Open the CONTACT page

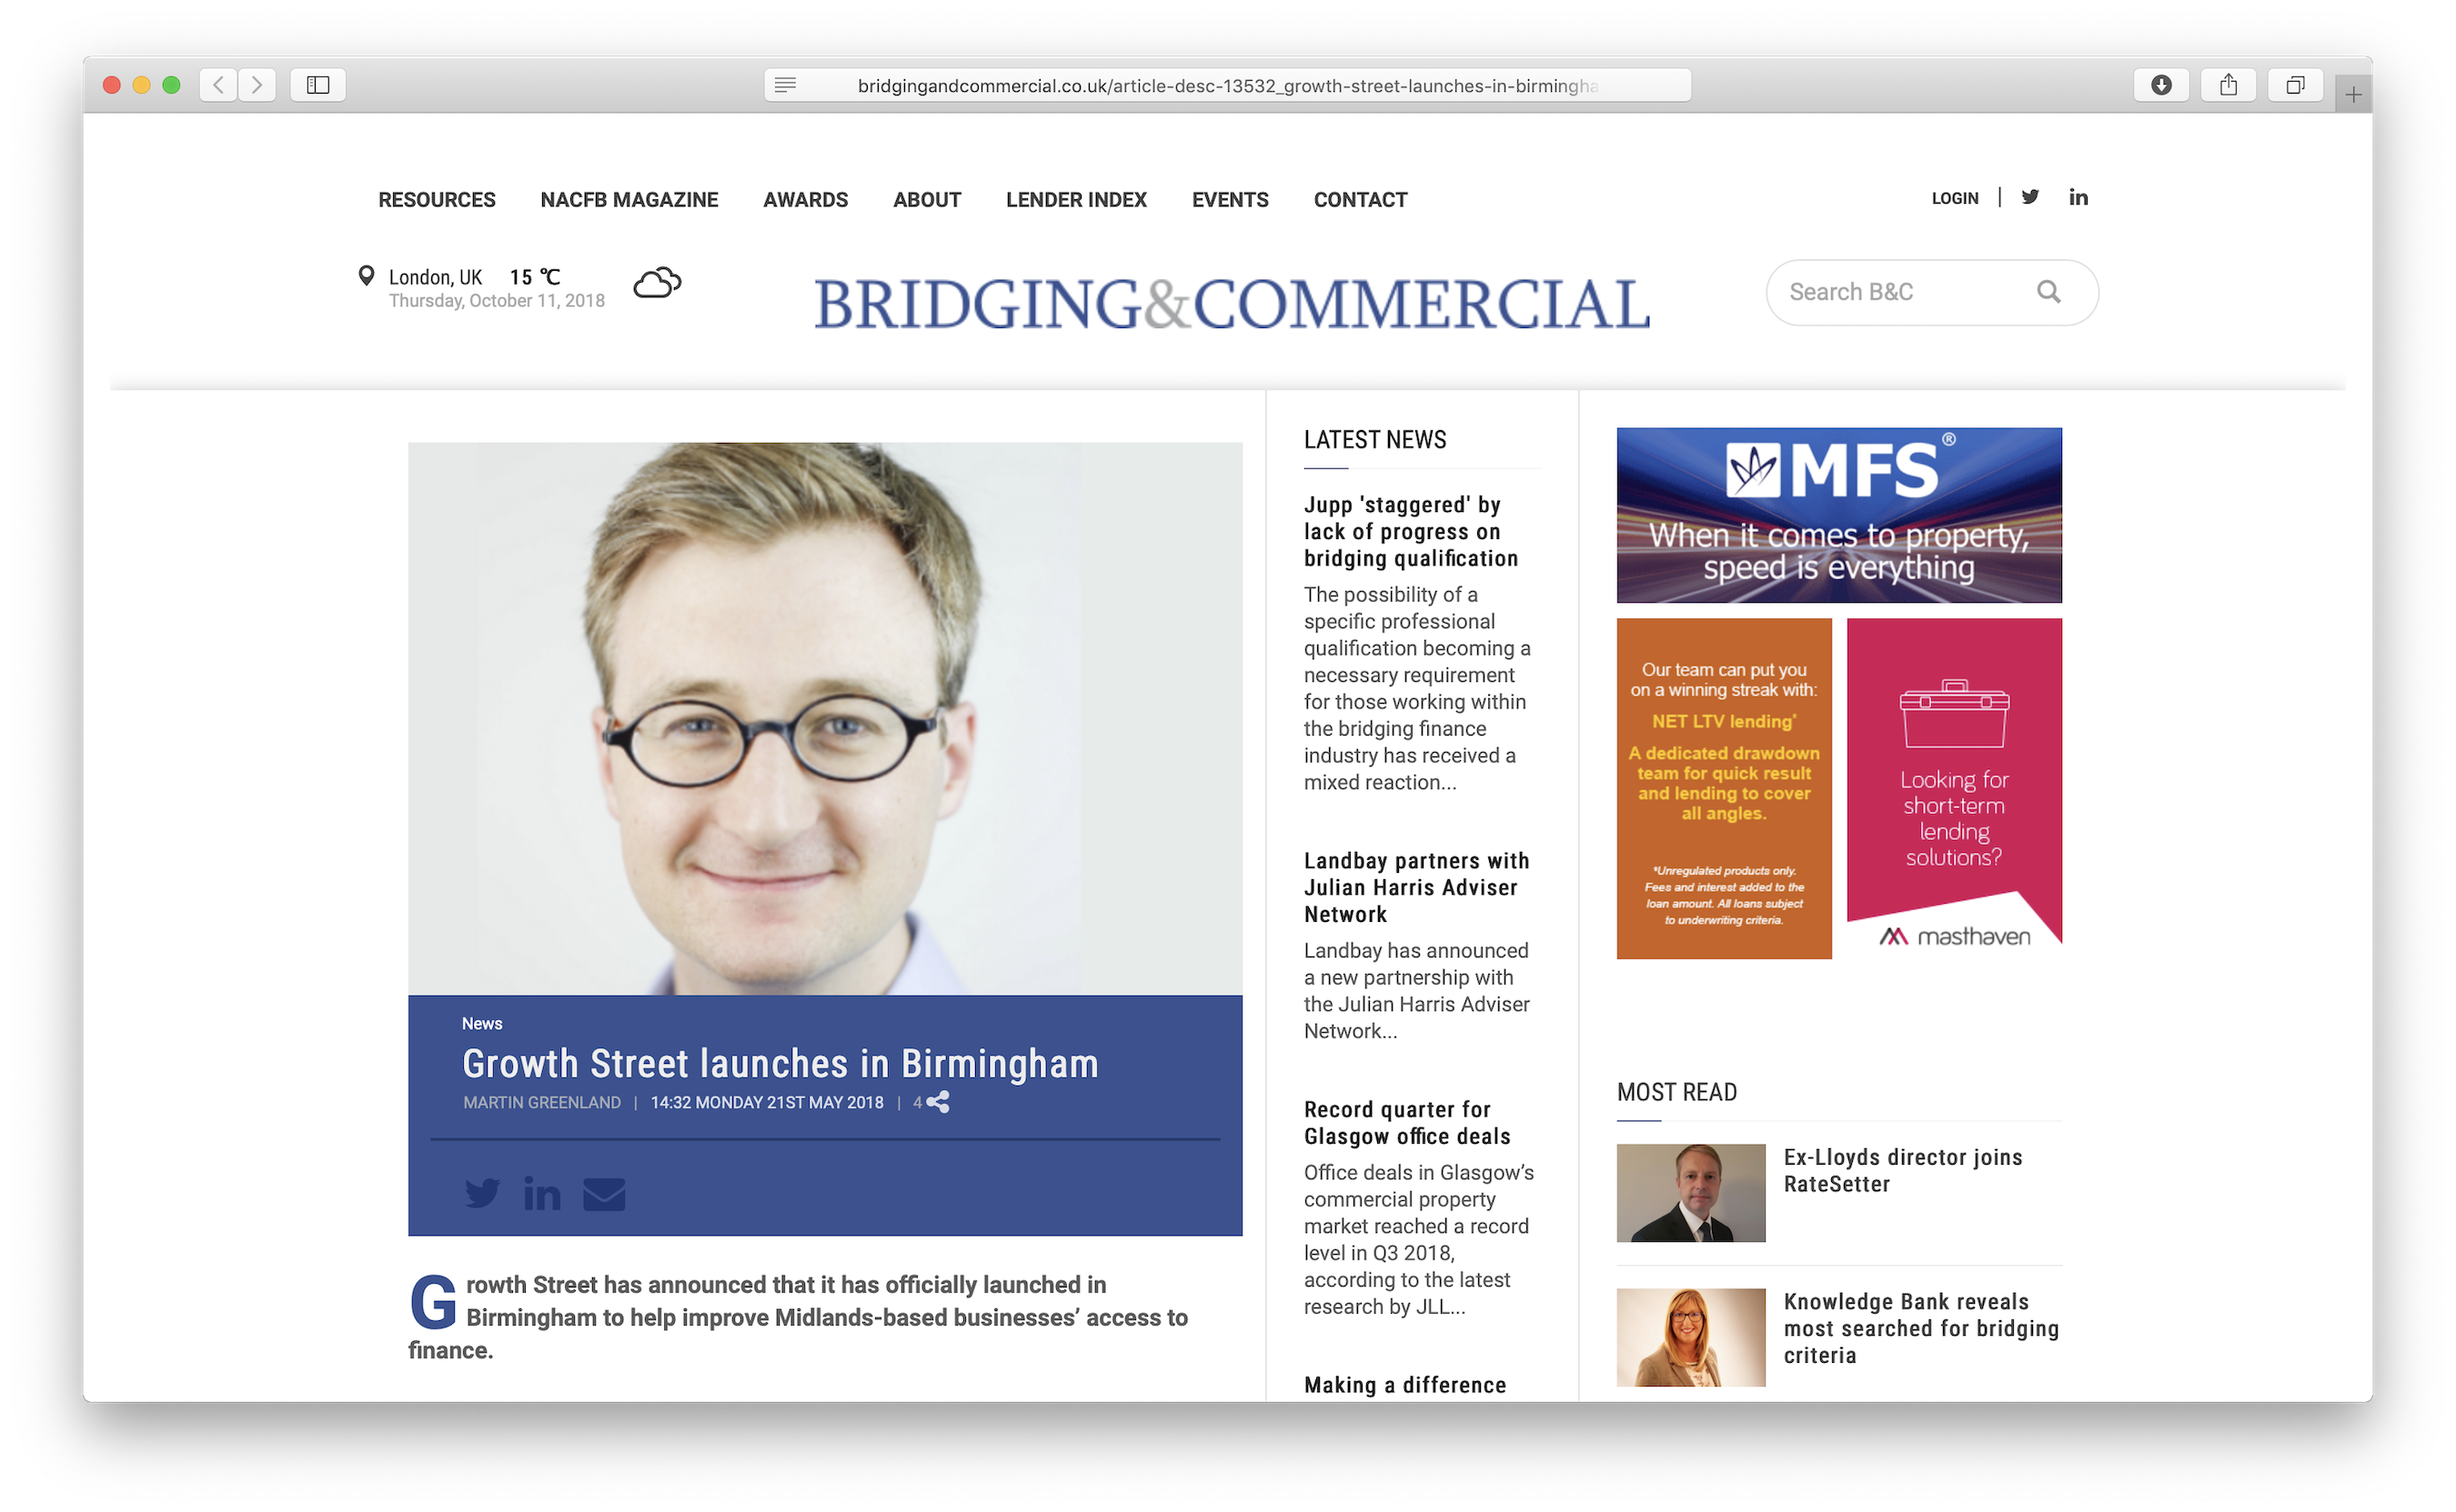(1361, 200)
